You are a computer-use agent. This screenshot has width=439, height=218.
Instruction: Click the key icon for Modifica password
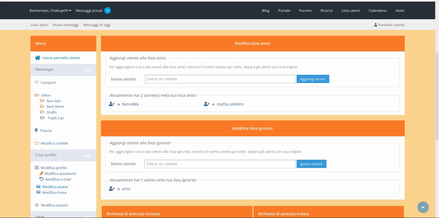pos(41,173)
